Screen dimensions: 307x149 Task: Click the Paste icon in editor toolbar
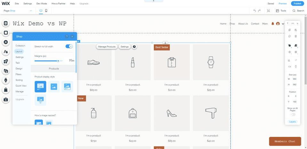click(296, 30)
